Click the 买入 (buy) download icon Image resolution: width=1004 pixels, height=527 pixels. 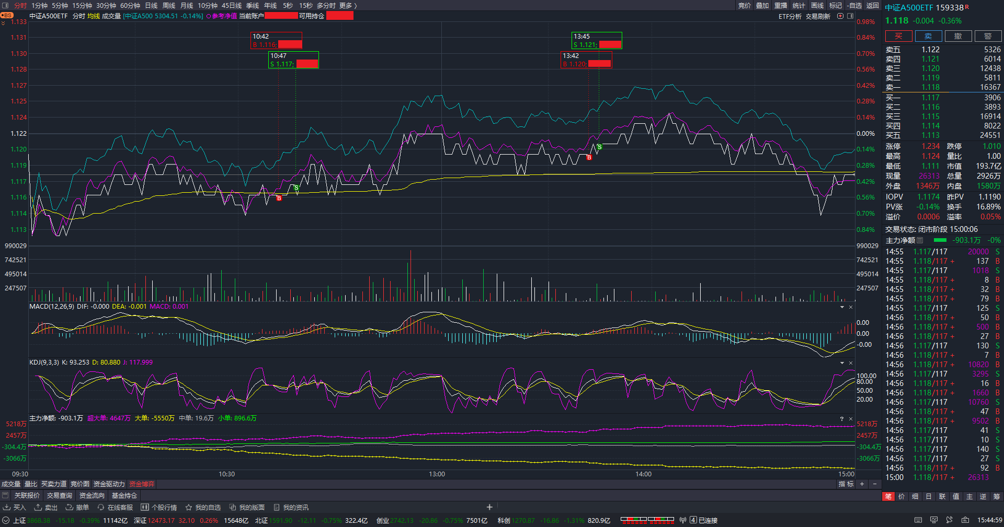pyautogui.click(x=6, y=507)
